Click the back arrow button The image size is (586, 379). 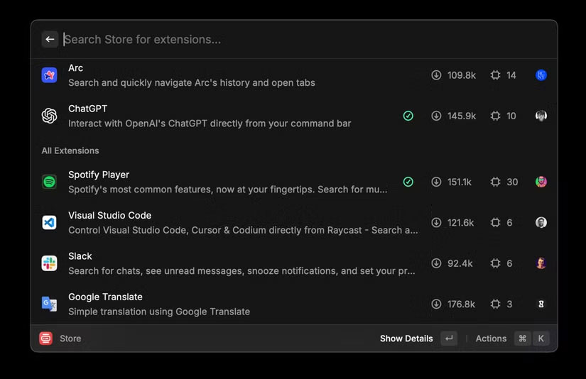tap(50, 40)
